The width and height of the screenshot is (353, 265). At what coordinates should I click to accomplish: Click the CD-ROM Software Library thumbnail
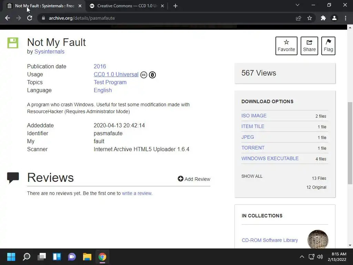point(318,239)
